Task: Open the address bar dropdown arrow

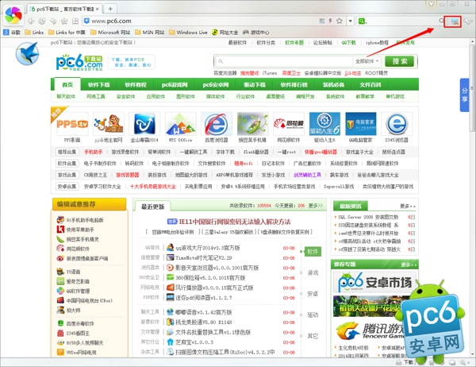Action: [x=349, y=21]
